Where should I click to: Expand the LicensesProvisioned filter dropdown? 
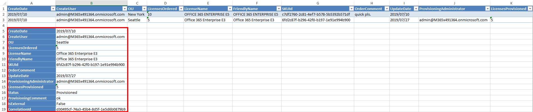click(x=530, y=9)
